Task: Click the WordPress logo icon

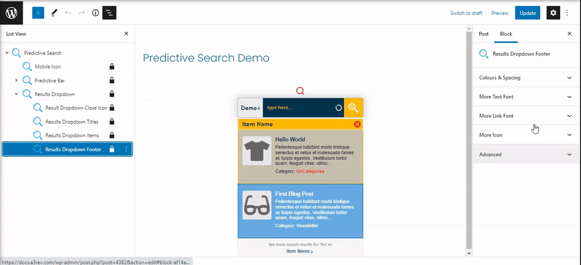Action: pyautogui.click(x=12, y=13)
